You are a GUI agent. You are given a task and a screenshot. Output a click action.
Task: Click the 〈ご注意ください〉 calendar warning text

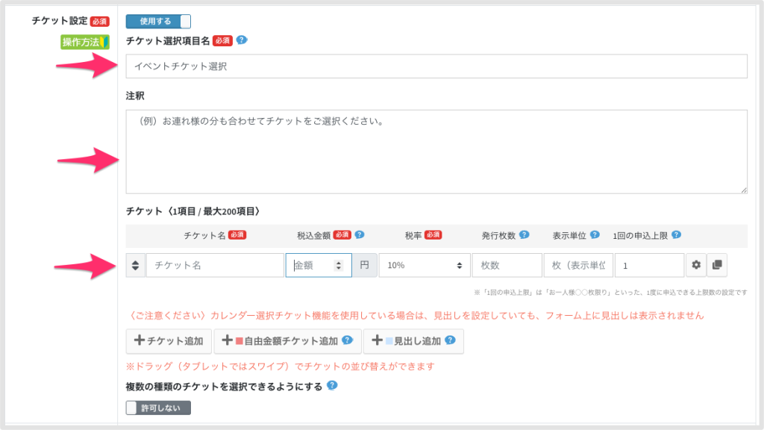415,316
